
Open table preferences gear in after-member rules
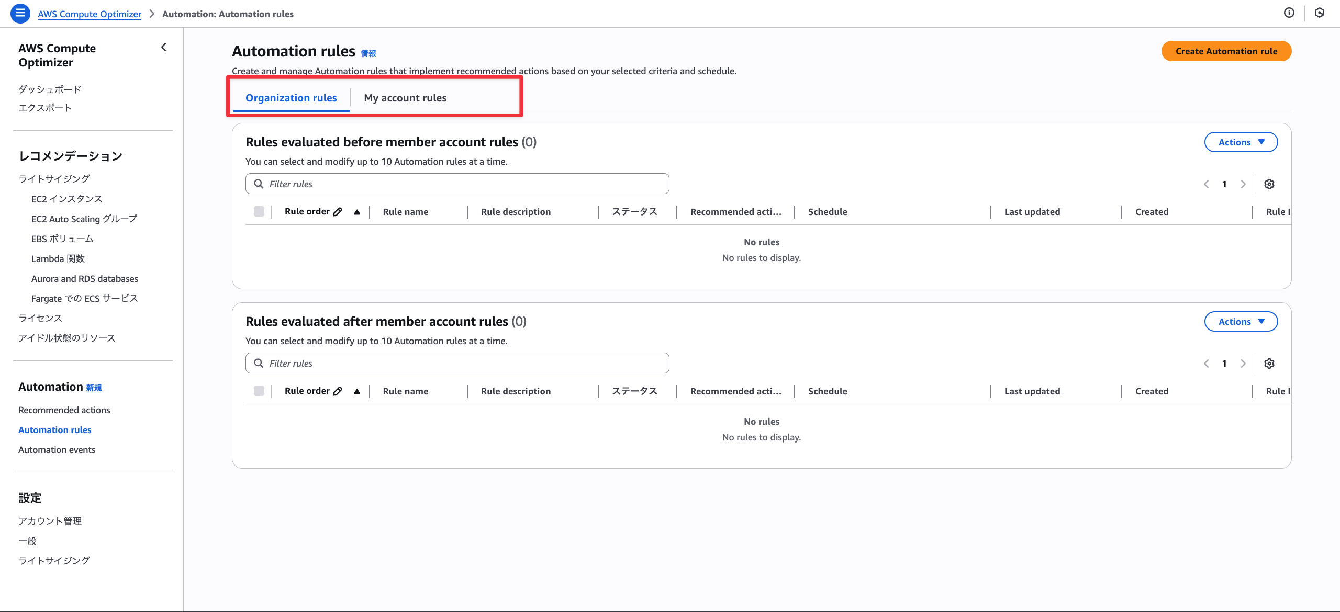coord(1269,364)
